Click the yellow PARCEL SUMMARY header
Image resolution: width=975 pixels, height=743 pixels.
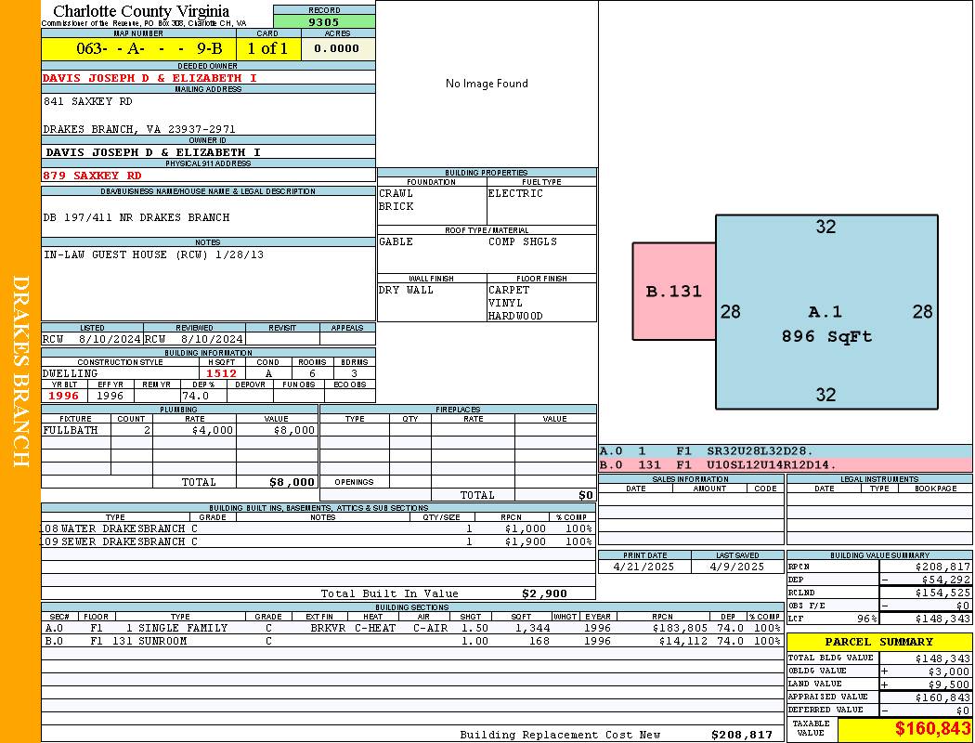[x=878, y=642]
